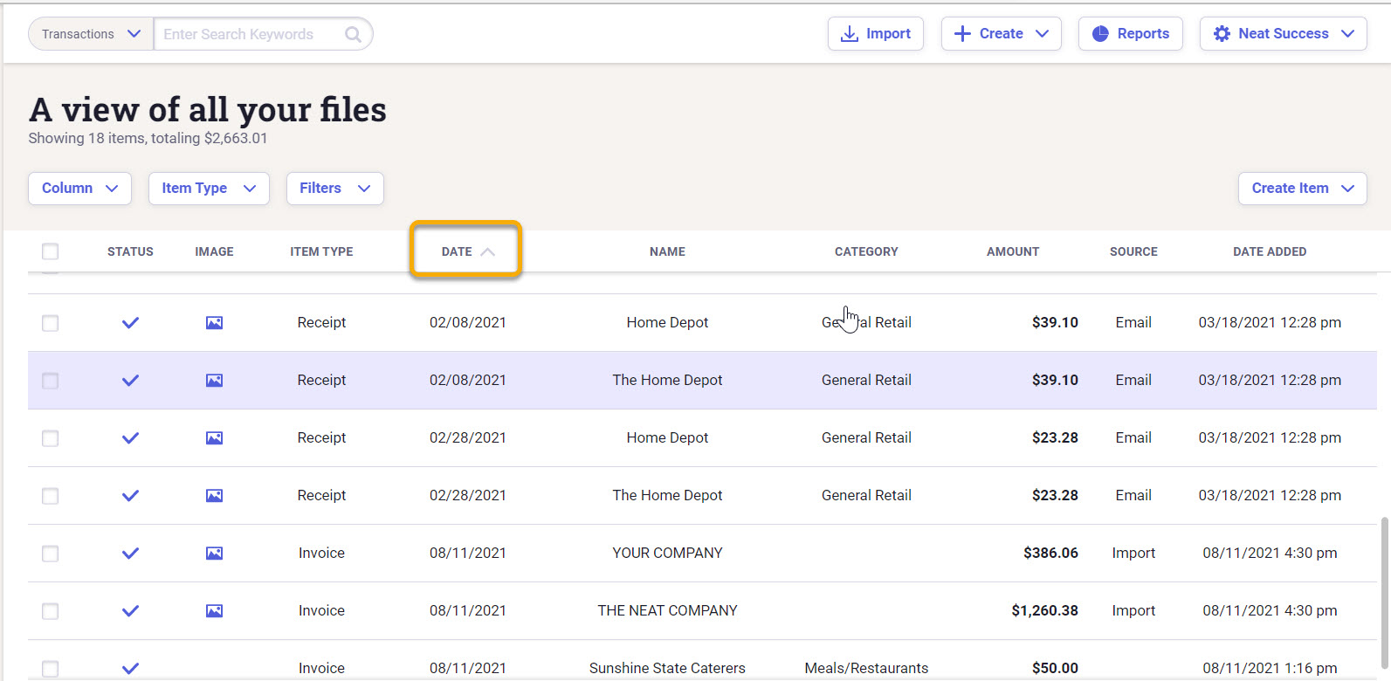Open THE NEAT COMPANY invoice name
Image resolution: width=1391 pixels, height=681 pixels.
667,611
